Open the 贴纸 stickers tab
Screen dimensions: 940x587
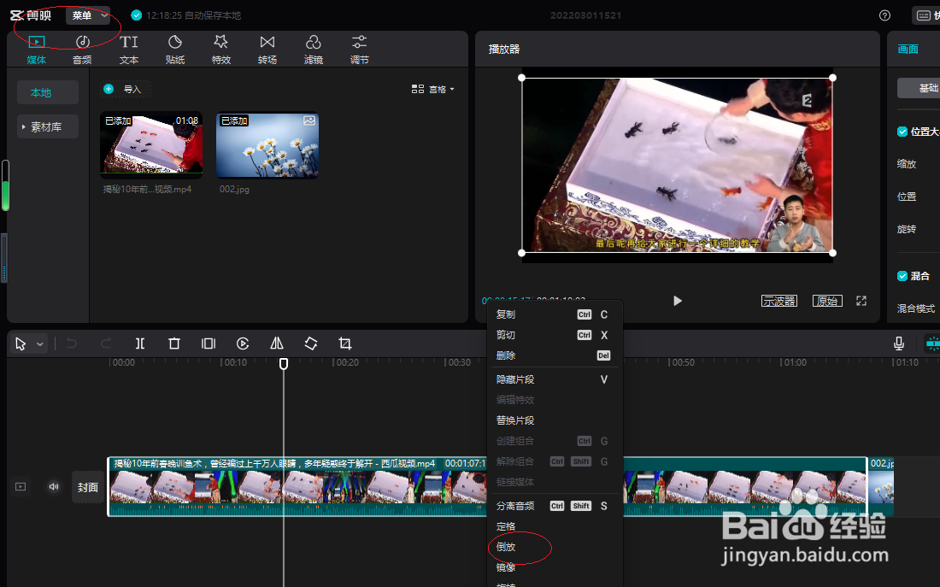tap(175, 50)
